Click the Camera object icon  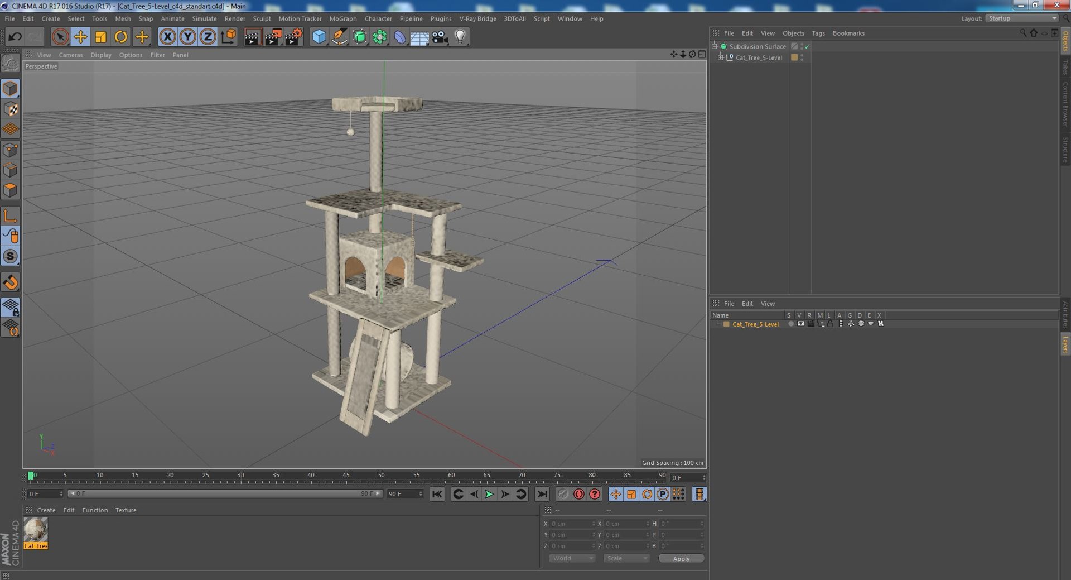click(x=440, y=37)
